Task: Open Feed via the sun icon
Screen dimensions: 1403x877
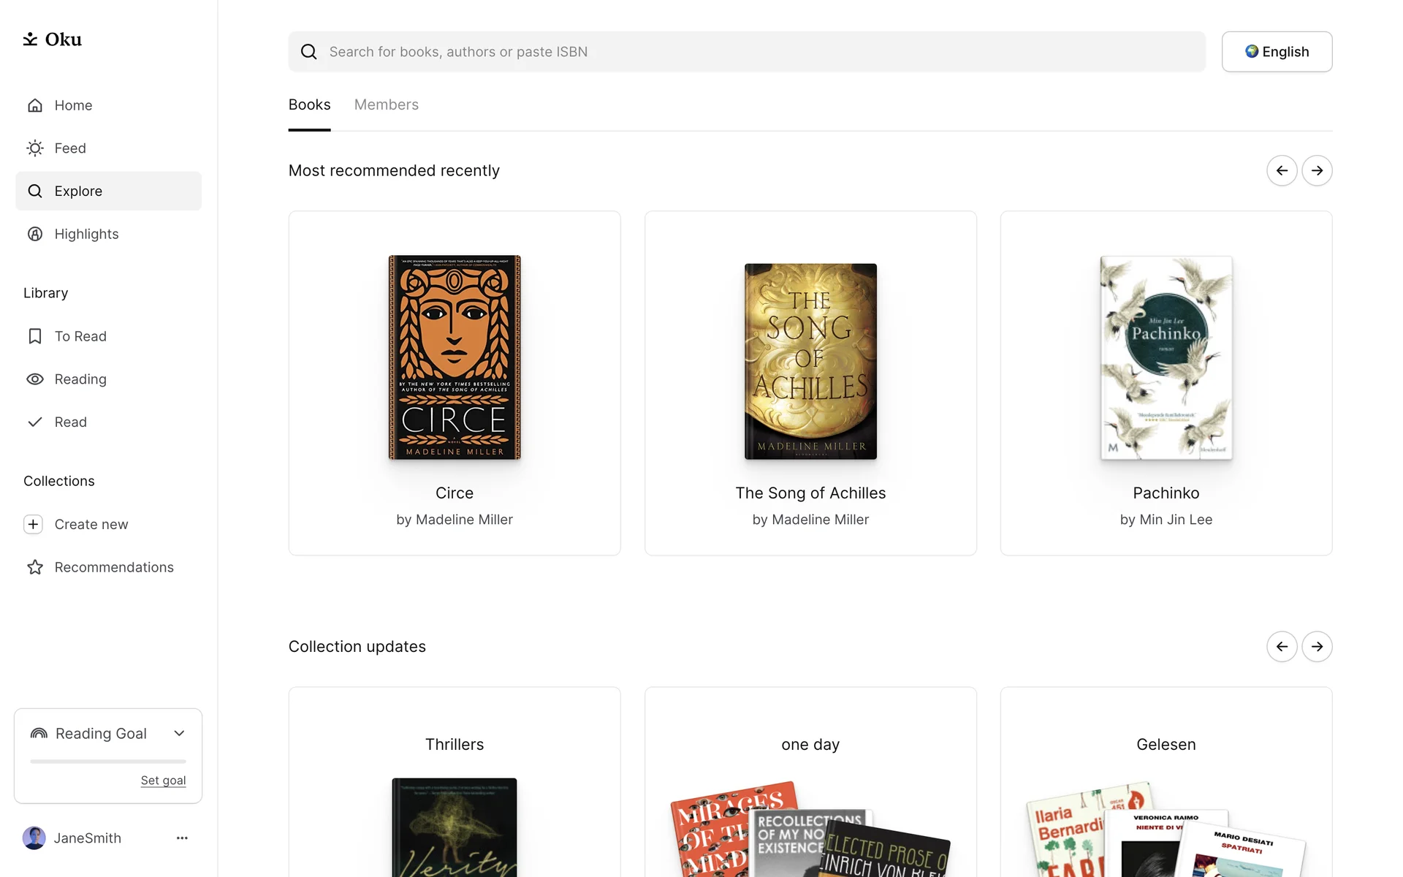Action: (x=35, y=148)
